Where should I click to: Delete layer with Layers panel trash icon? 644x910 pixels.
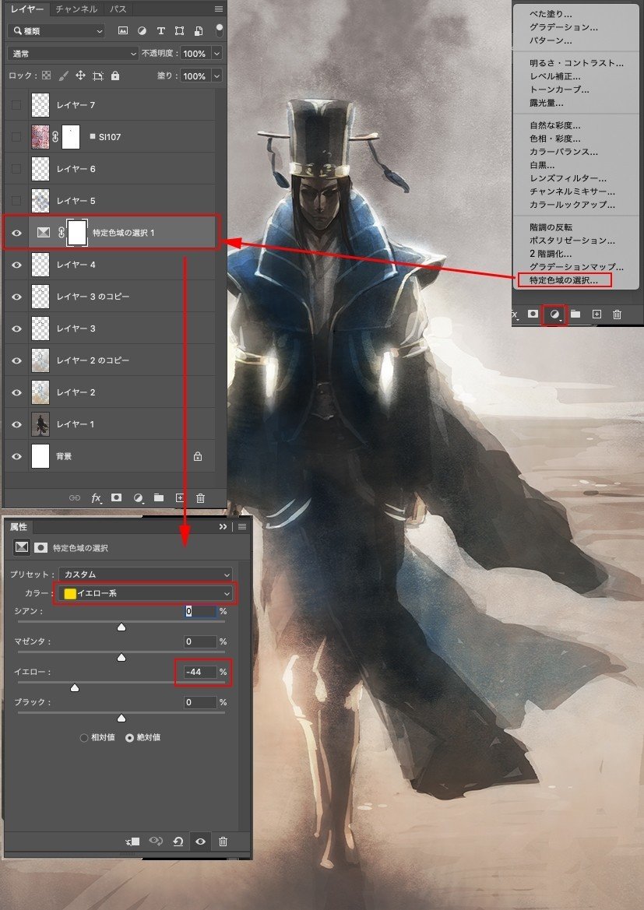click(x=200, y=498)
